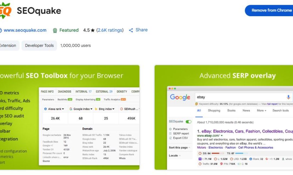Select the Display Advertising sub-tab
Image resolution: width=293 pixels, height=175 pixels.
click(x=88, y=99)
